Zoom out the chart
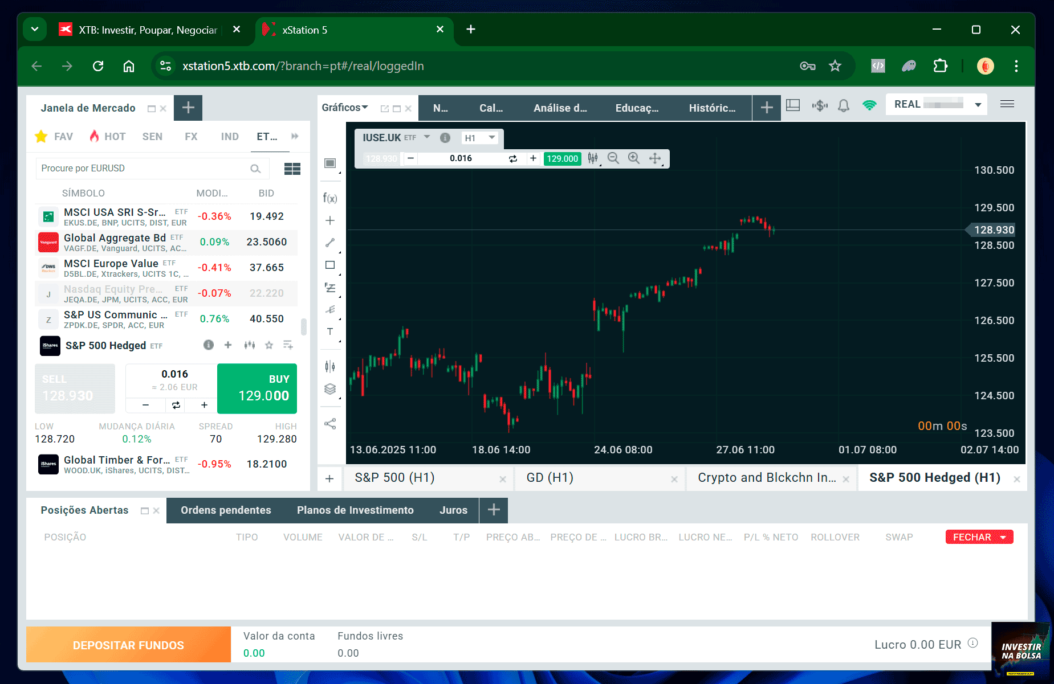The width and height of the screenshot is (1054, 684). [613, 158]
